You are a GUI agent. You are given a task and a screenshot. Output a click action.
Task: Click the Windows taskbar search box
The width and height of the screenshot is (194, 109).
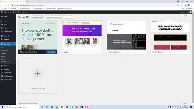(22, 107)
